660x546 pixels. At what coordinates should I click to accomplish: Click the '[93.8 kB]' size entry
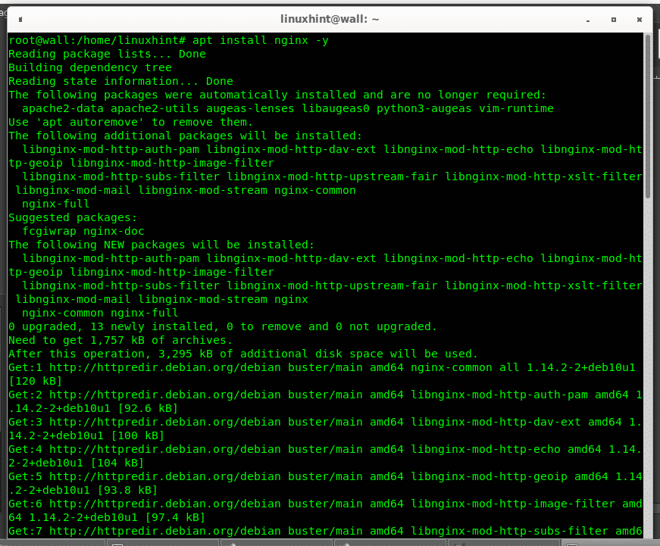[x=127, y=491]
